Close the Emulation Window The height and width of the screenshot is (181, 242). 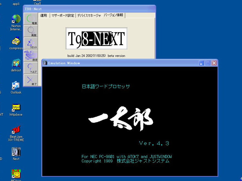[214, 63]
